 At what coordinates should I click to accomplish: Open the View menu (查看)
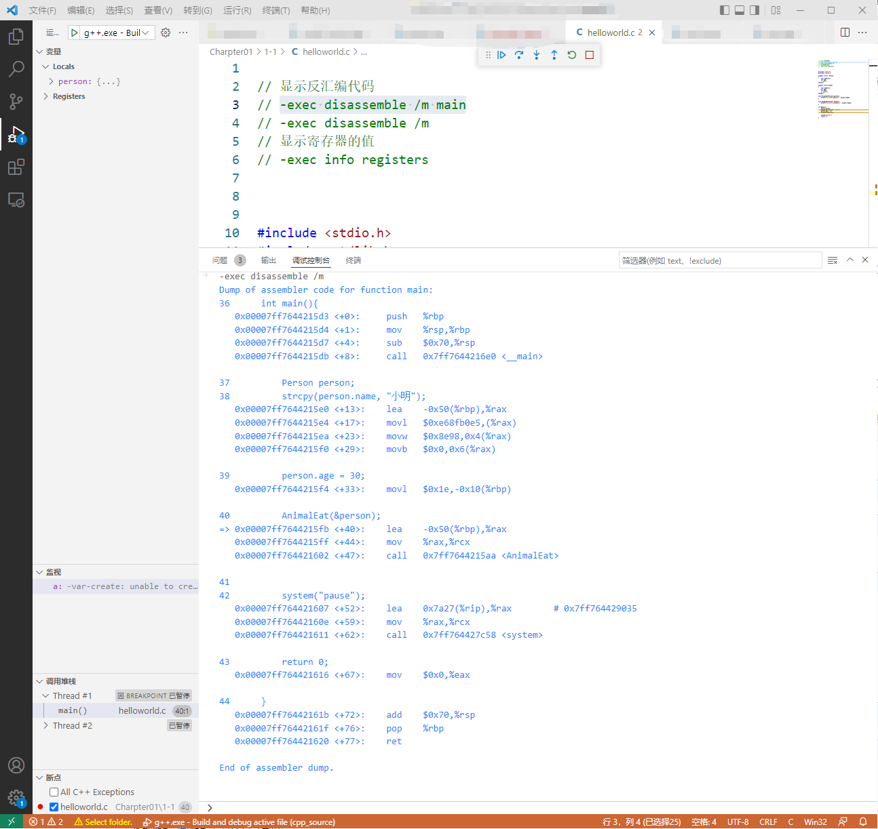[x=158, y=10]
